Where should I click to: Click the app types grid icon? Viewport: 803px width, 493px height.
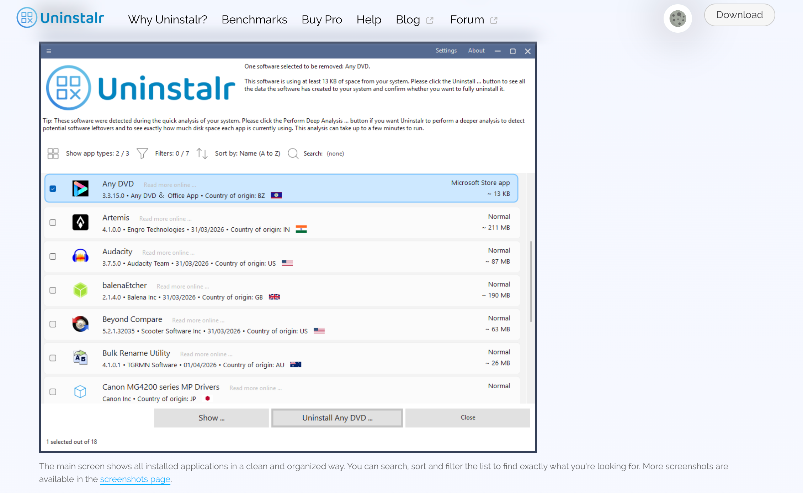pos(53,153)
